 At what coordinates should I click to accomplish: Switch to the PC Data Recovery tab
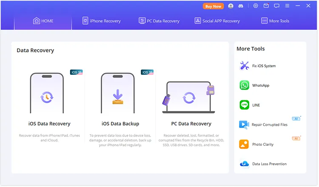159,21
